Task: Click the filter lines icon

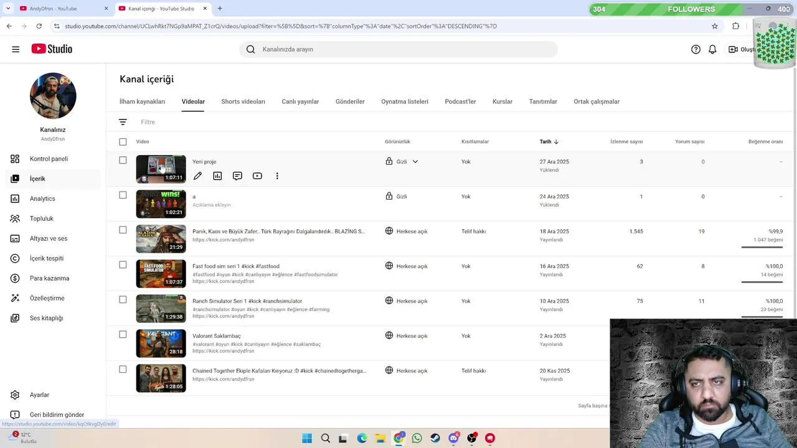Action: click(x=123, y=122)
